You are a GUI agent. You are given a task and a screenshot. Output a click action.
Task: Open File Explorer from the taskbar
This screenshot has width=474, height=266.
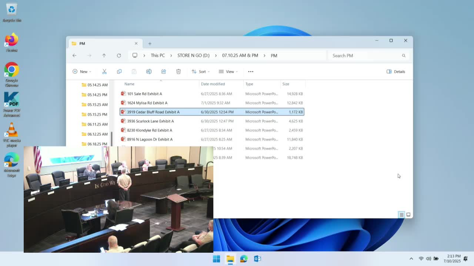click(230, 259)
